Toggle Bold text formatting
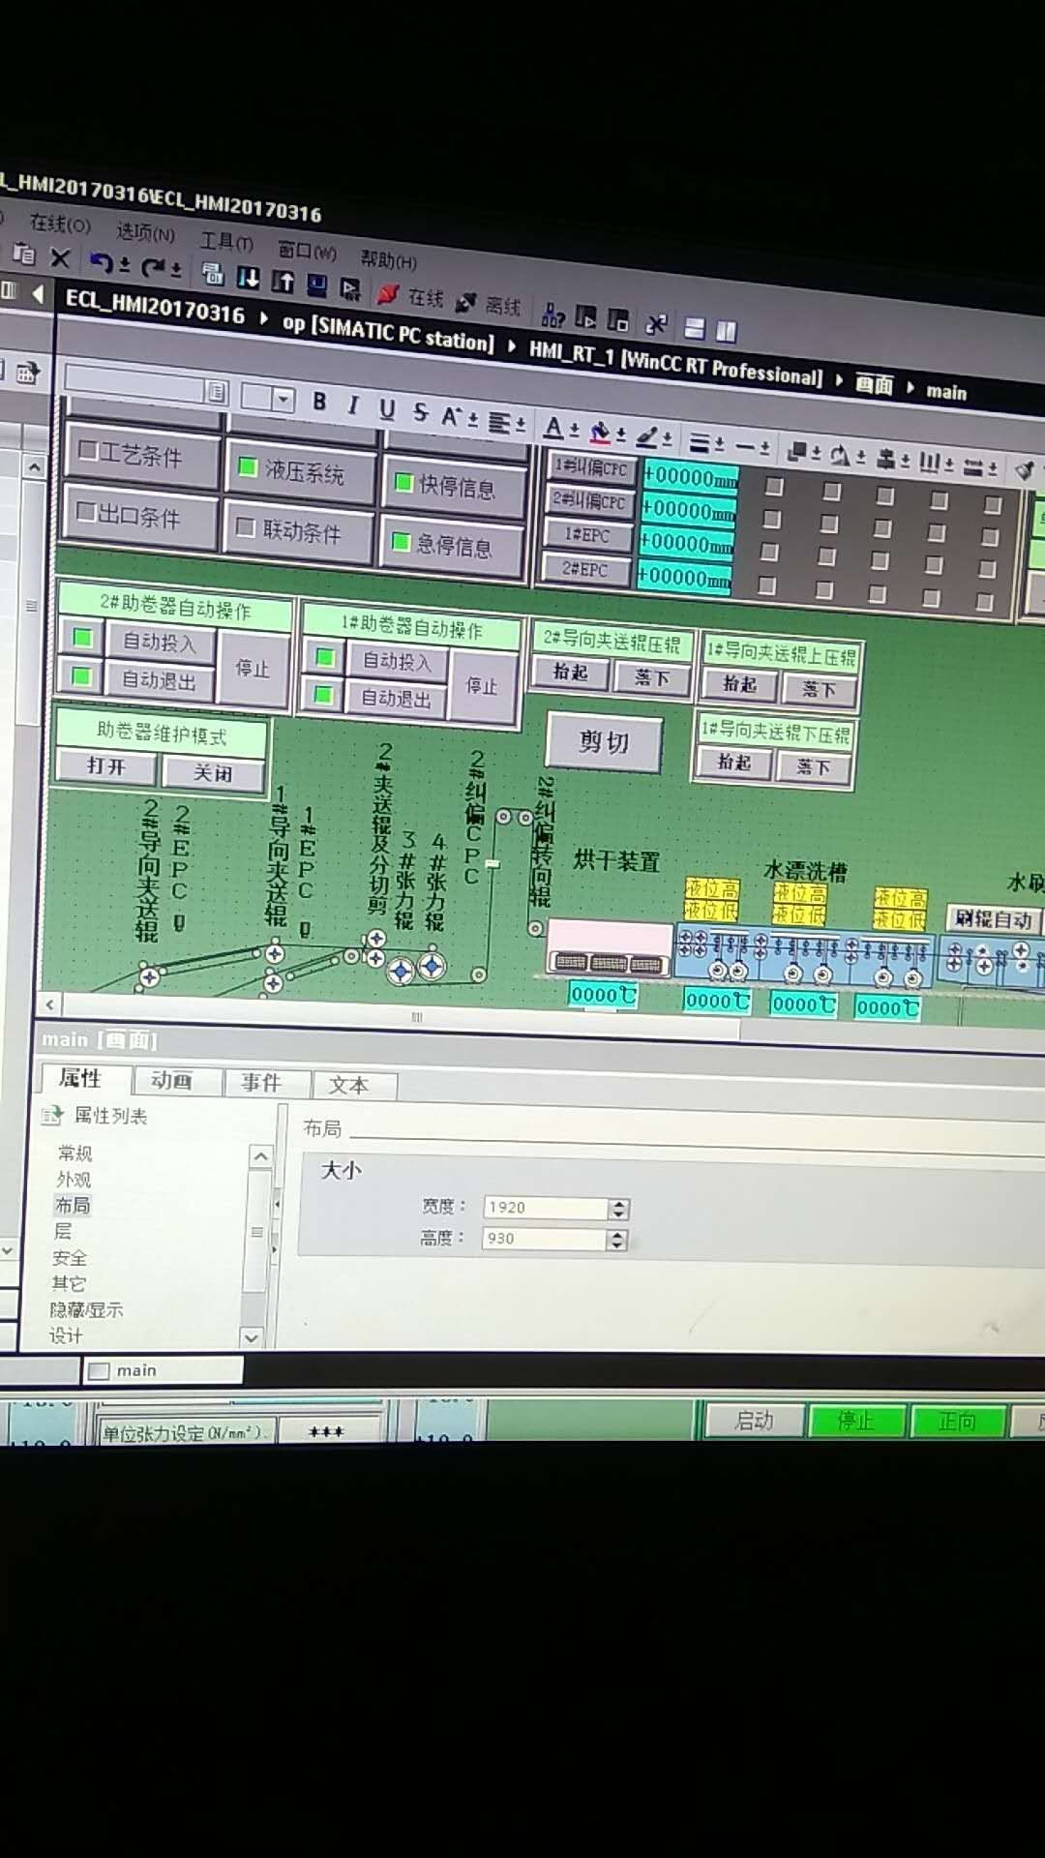Viewport: 1045px width, 1858px height. pyautogui.click(x=319, y=403)
